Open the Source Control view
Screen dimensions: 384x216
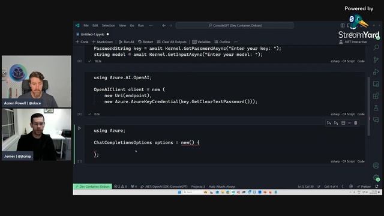click(x=376, y=59)
